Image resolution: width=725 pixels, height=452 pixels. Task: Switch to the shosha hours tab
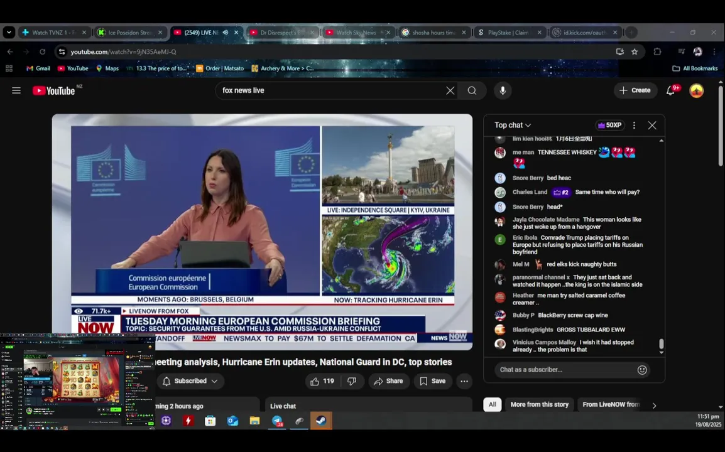[x=433, y=33]
